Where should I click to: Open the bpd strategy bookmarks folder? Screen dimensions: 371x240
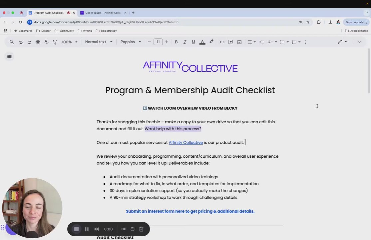(106, 31)
